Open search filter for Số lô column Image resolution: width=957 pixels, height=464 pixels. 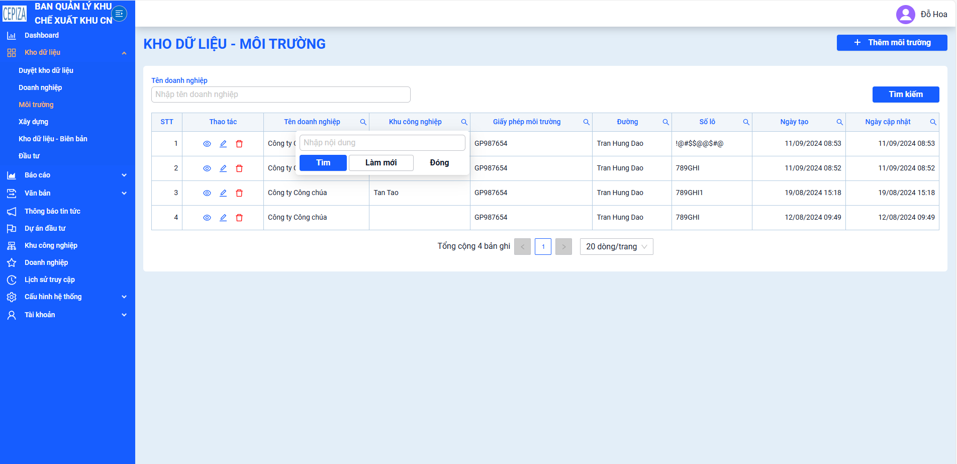click(746, 122)
